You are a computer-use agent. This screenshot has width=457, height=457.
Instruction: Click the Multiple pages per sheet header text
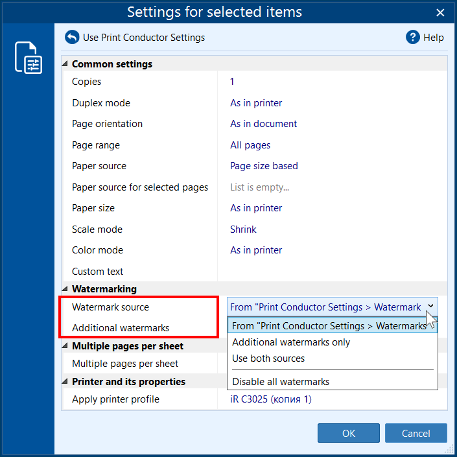tap(128, 346)
